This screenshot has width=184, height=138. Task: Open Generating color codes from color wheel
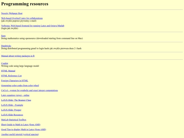(x=20, y=86)
